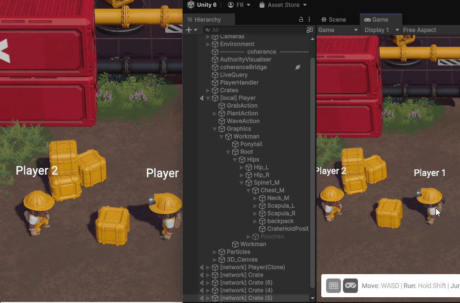460x303 pixels.
Task: Open the Hierarchy panel three-dot options menu
Action: [309, 20]
